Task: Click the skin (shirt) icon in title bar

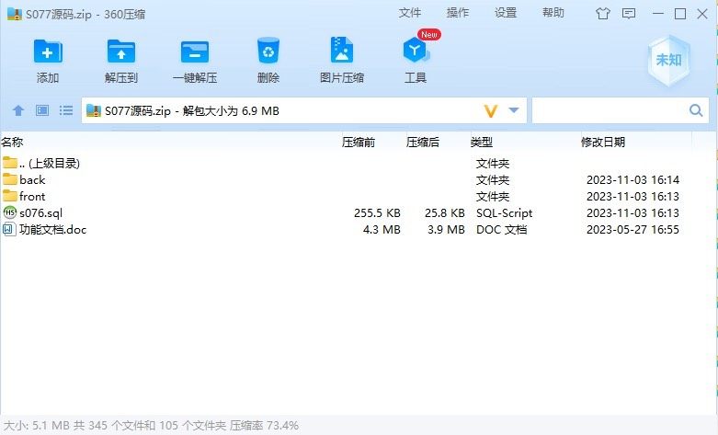Action: [602, 14]
